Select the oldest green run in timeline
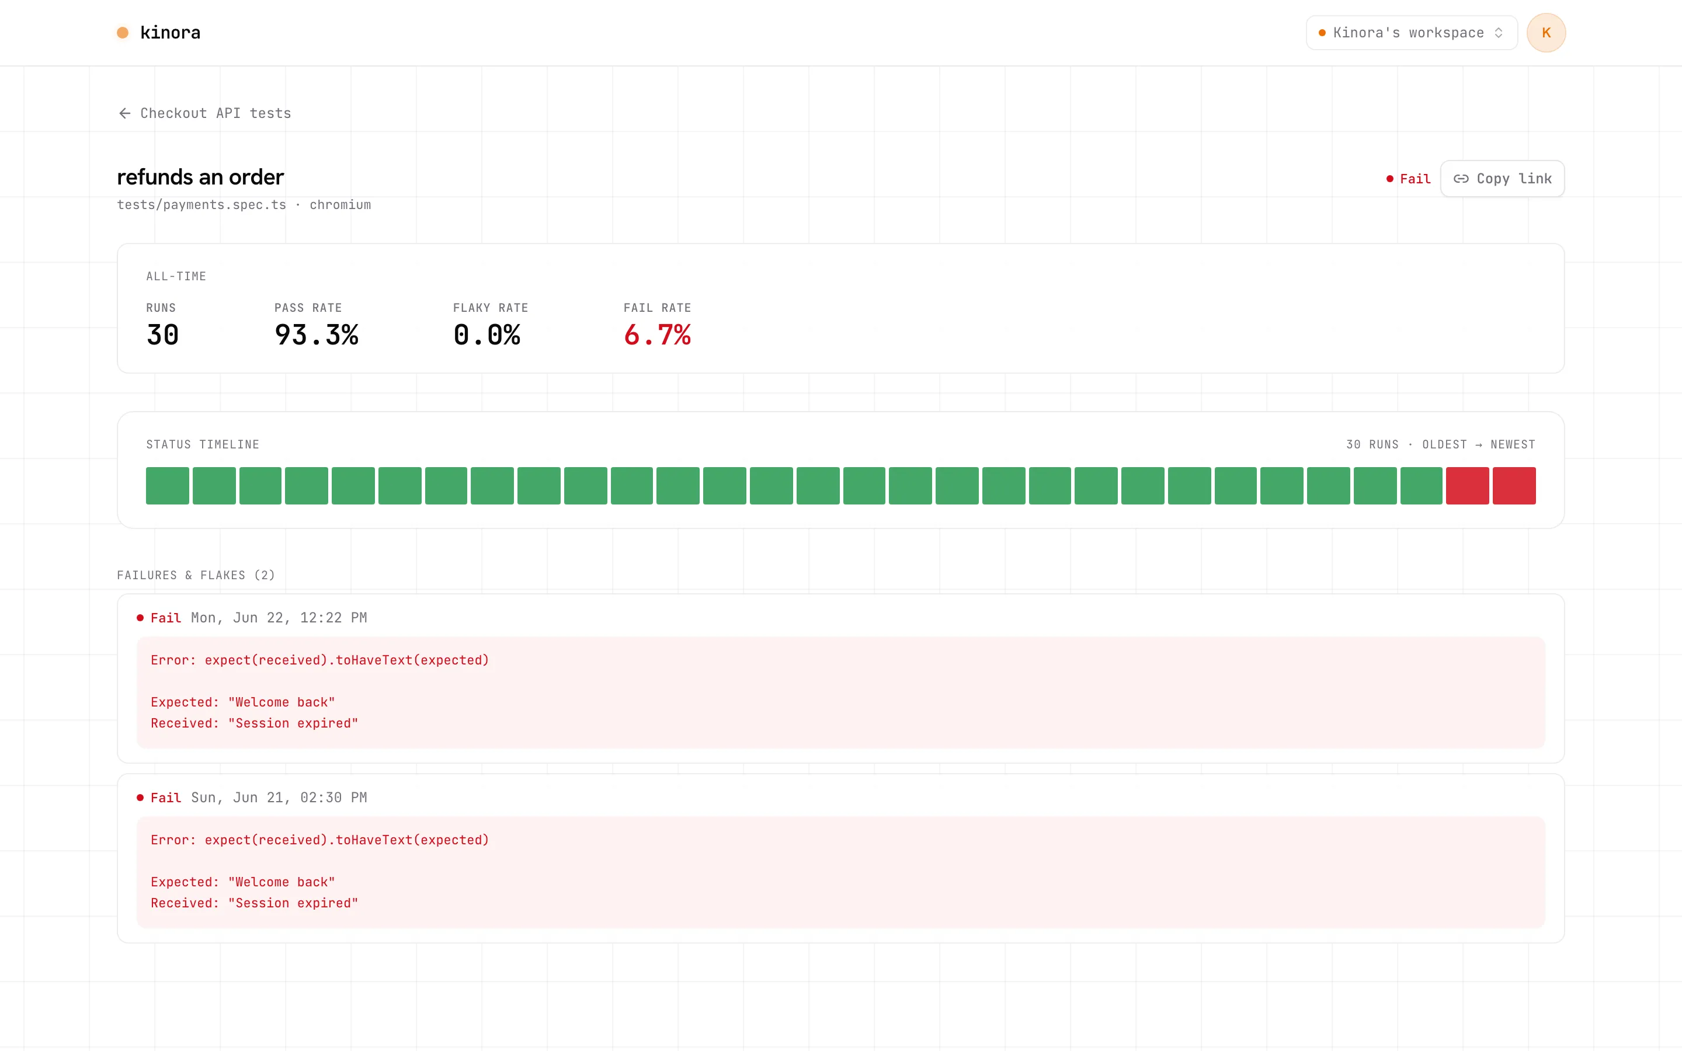Image resolution: width=1682 pixels, height=1051 pixels. [168, 485]
